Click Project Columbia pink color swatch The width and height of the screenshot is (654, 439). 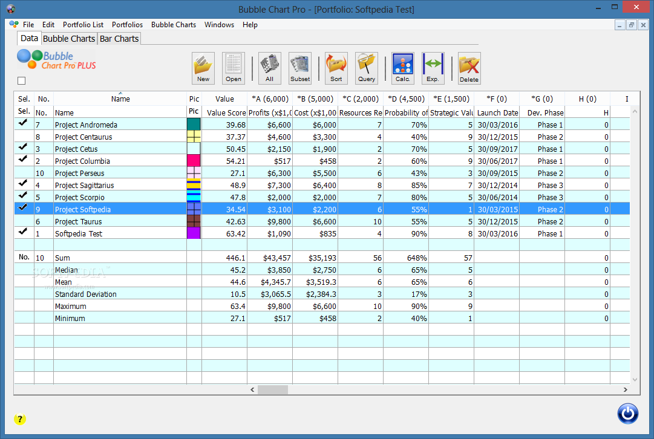194,160
